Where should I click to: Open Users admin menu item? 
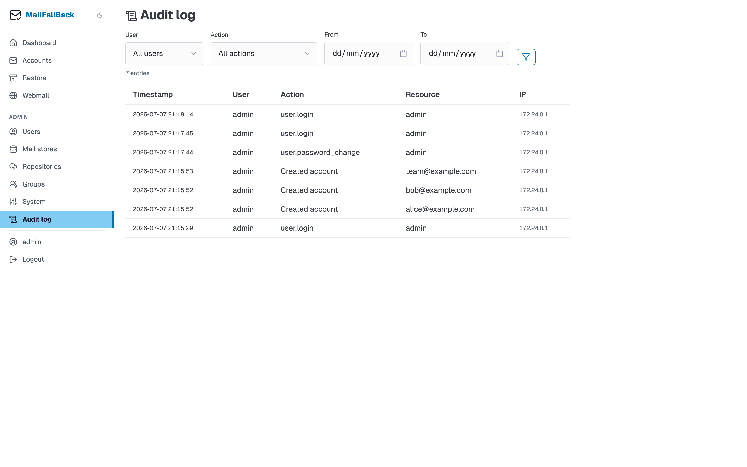[57, 132]
